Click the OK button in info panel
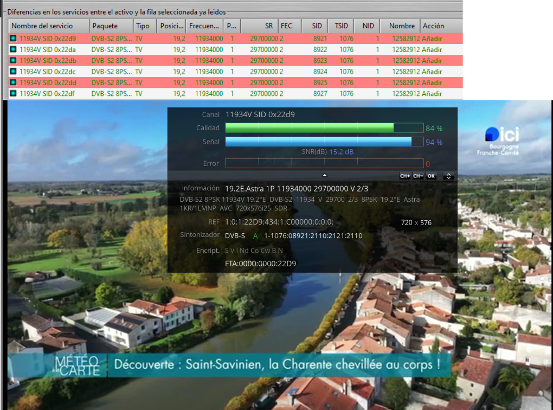This screenshot has height=410, width=553. (x=431, y=176)
